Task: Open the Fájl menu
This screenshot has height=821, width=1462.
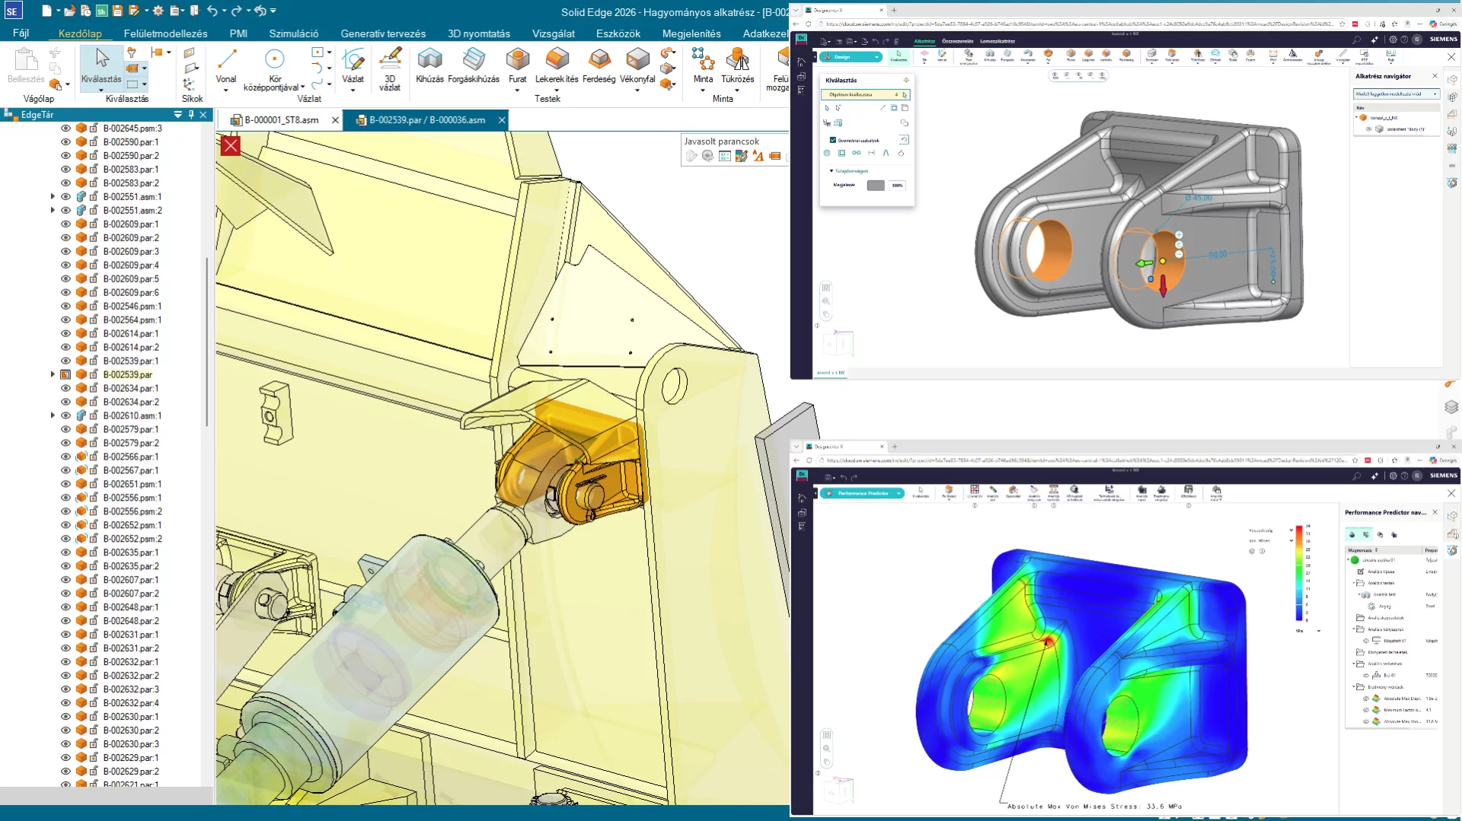Action: click(x=21, y=33)
